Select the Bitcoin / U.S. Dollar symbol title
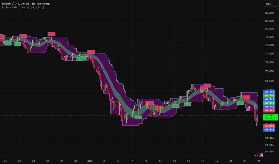Image resolution: width=279 pixels, height=164 pixels. coord(15,4)
